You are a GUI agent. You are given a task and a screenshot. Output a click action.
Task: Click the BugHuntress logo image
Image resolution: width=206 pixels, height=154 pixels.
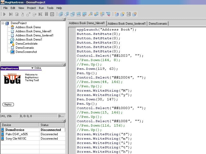pyautogui.click(x=12, y=79)
